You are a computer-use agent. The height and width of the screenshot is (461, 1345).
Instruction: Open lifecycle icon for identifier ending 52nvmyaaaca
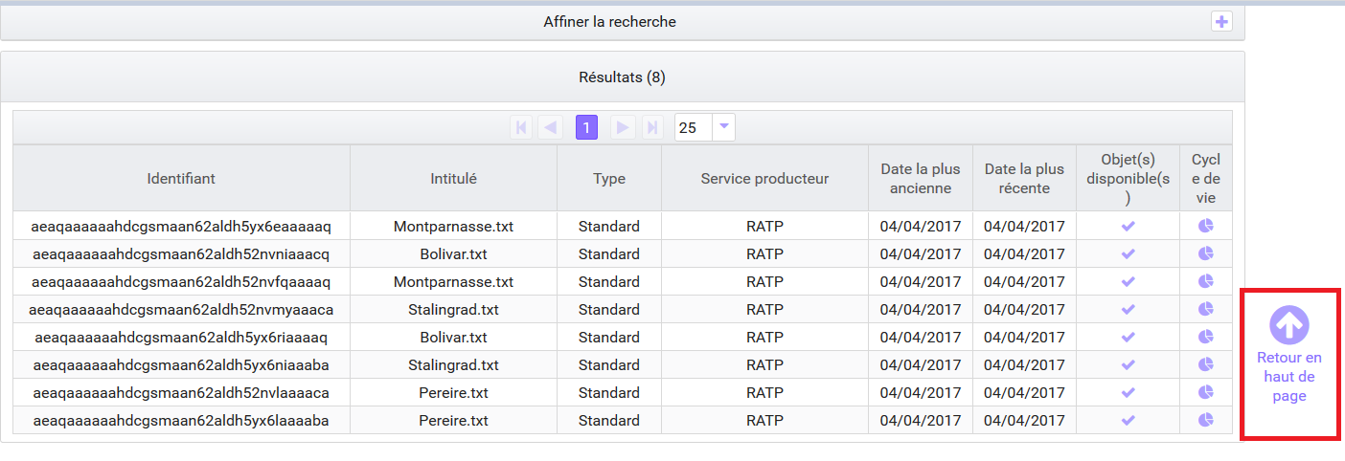tap(1206, 309)
